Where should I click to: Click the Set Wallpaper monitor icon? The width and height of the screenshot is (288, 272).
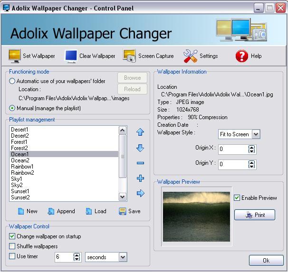pos(15,56)
